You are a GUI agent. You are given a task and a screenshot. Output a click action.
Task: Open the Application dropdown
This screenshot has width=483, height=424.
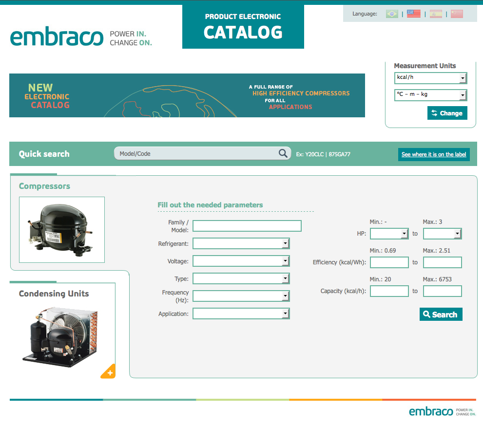click(241, 314)
